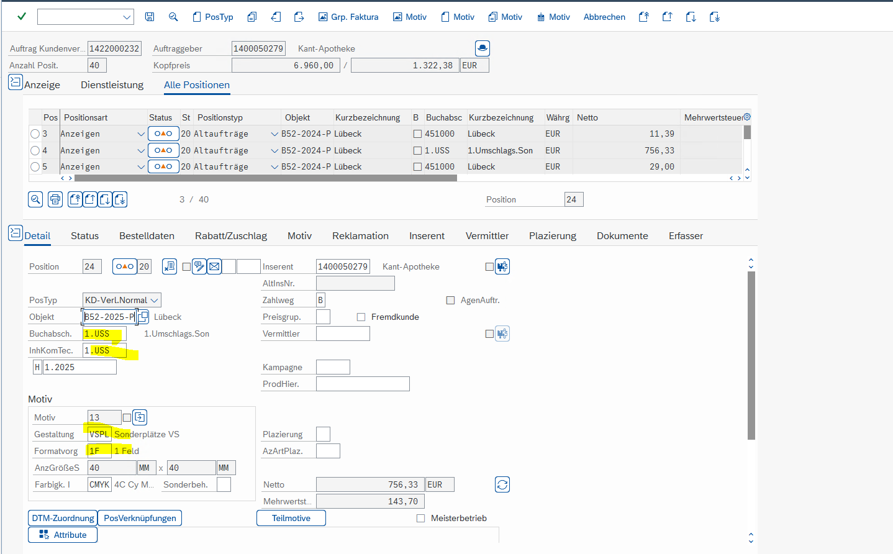Click Abbrechen in the toolbar
The height and width of the screenshot is (554, 893).
[604, 17]
